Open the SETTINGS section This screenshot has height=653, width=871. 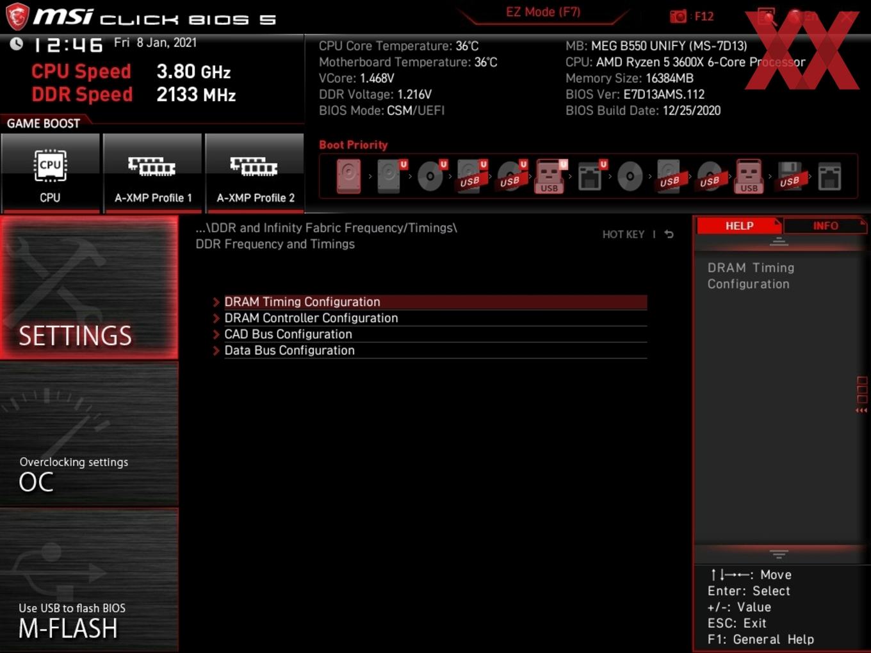tap(89, 287)
